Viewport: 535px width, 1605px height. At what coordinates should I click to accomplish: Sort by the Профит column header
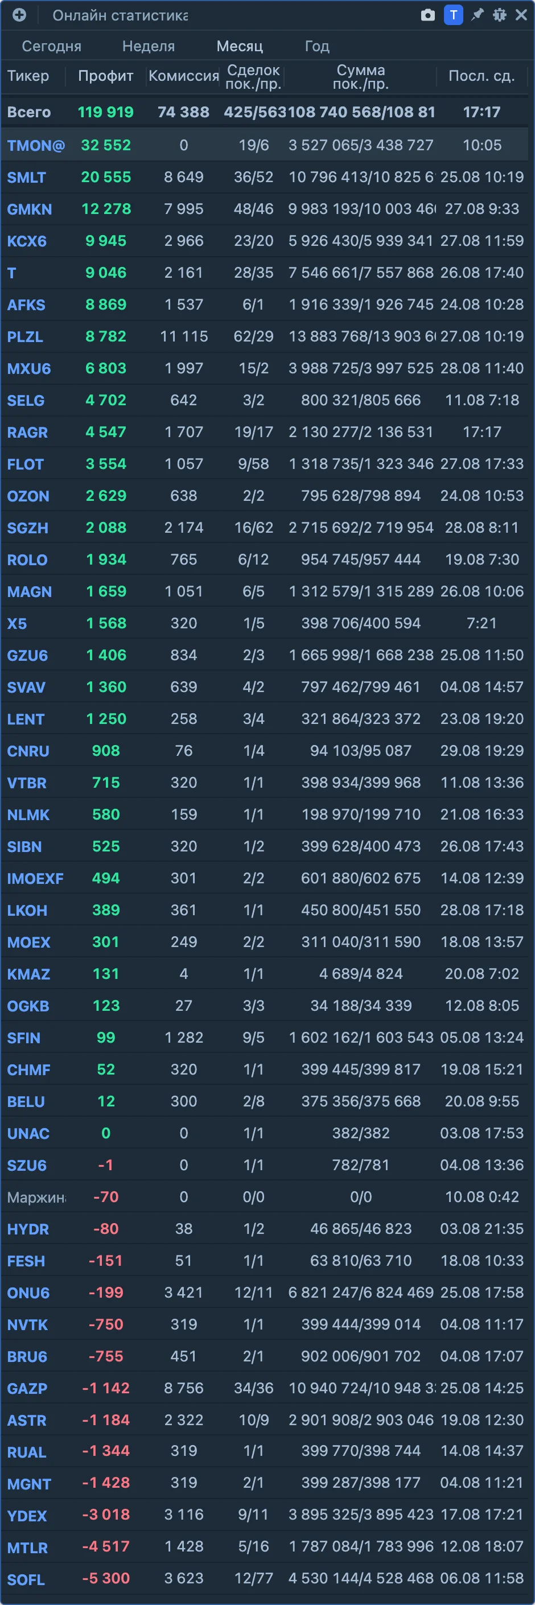click(106, 76)
